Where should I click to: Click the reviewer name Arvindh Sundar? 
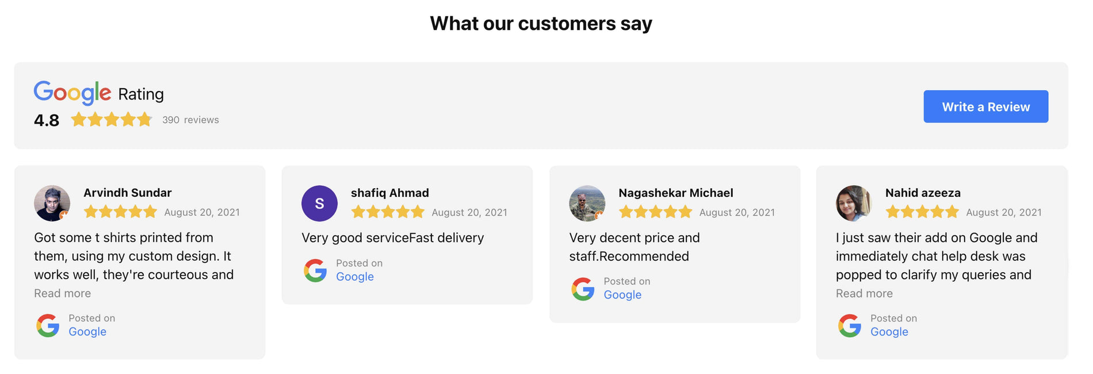coord(128,193)
